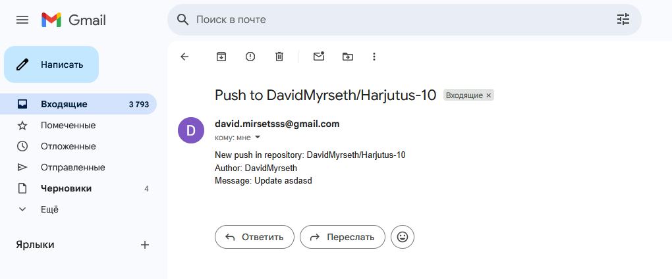The image size is (672, 279).
Task: Open the three-dot more options menu
Action: pos(374,57)
